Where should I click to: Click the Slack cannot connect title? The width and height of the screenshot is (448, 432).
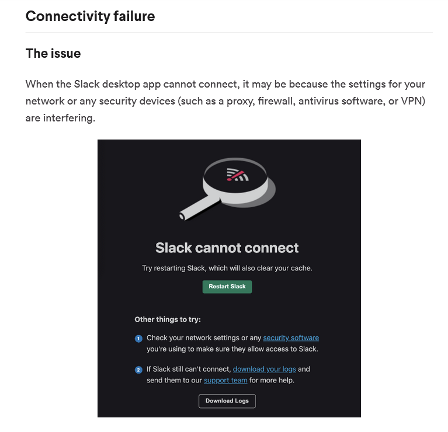coord(227,248)
